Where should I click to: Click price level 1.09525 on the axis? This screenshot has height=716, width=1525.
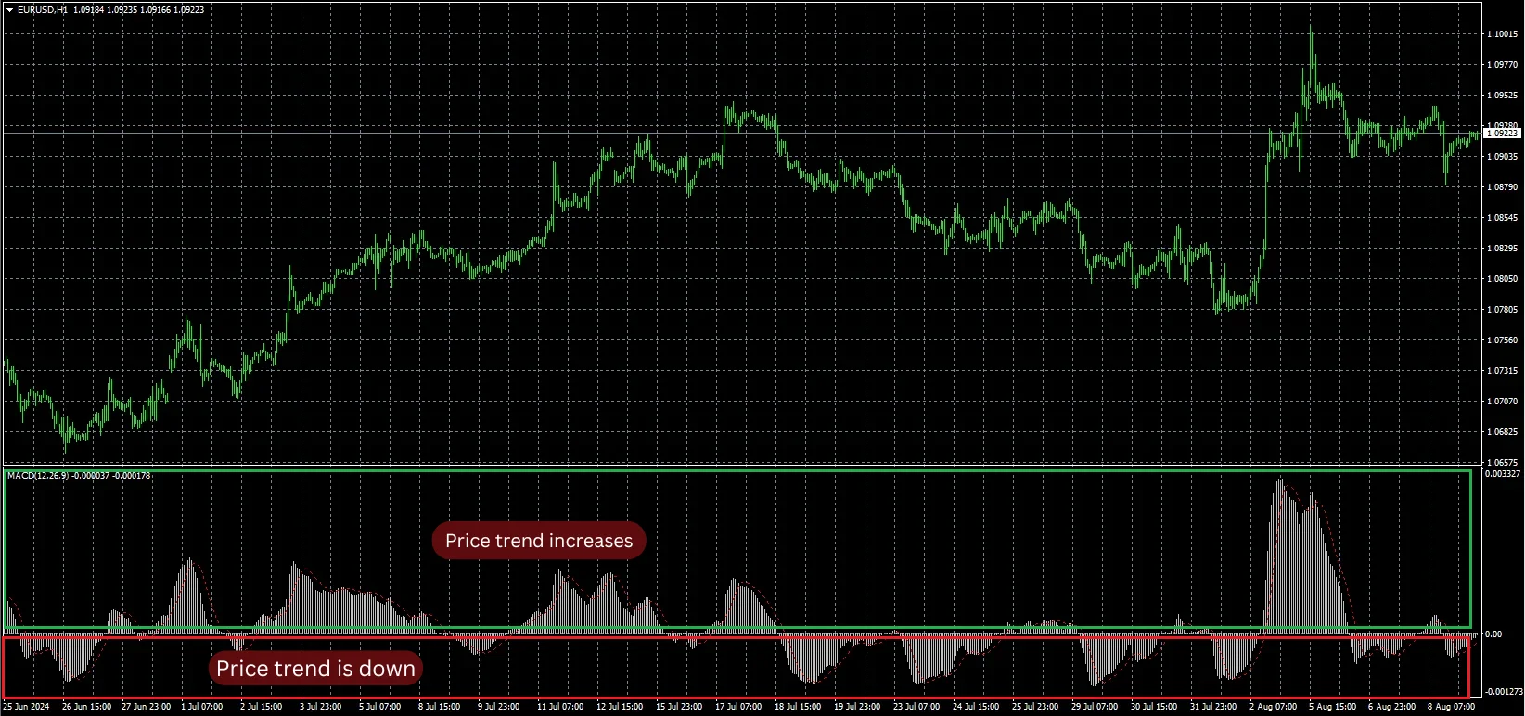pyautogui.click(x=1503, y=96)
